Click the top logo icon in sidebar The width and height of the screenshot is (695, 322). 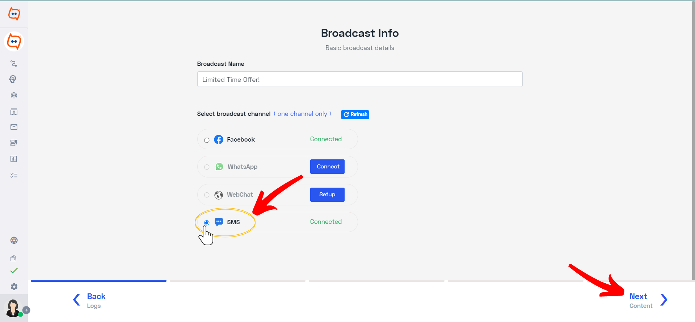14,14
